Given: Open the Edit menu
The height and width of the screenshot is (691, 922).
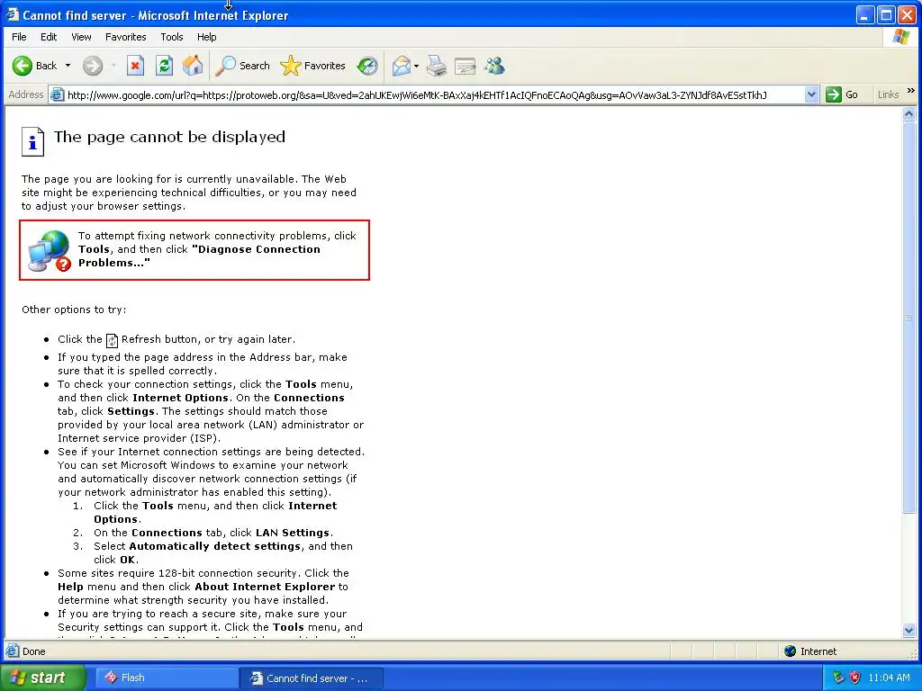Looking at the screenshot, I should (49, 37).
